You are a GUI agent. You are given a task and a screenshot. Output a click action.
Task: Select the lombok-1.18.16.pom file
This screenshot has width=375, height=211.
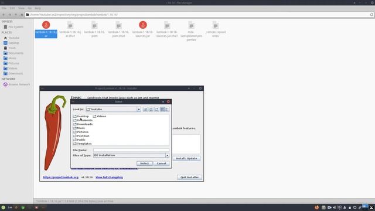pos(94,29)
